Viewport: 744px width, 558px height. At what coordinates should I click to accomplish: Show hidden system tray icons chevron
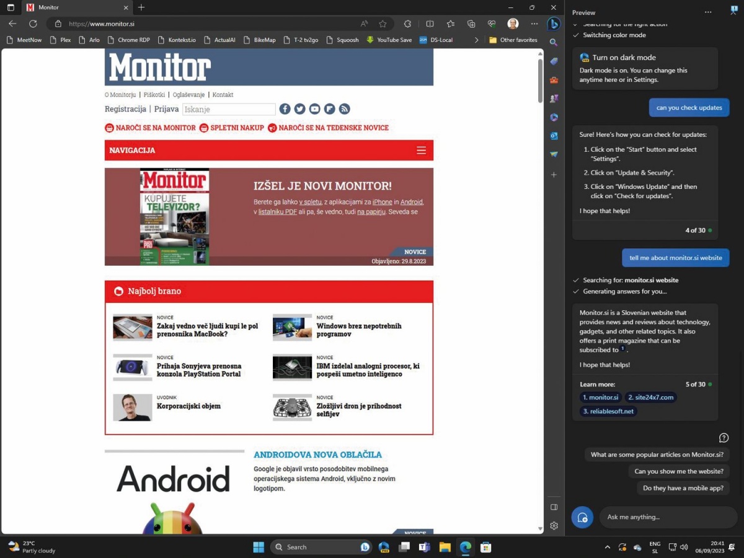pyautogui.click(x=607, y=547)
